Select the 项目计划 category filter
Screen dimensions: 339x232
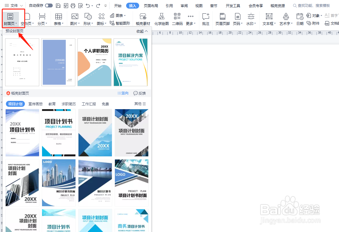click(x=15, y=104)
